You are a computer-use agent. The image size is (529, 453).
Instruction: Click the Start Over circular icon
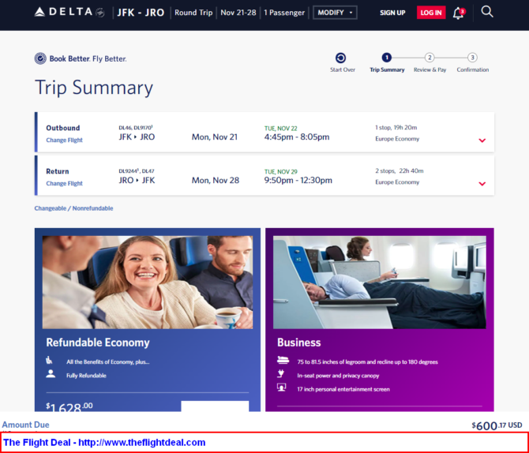coord(341,58)
